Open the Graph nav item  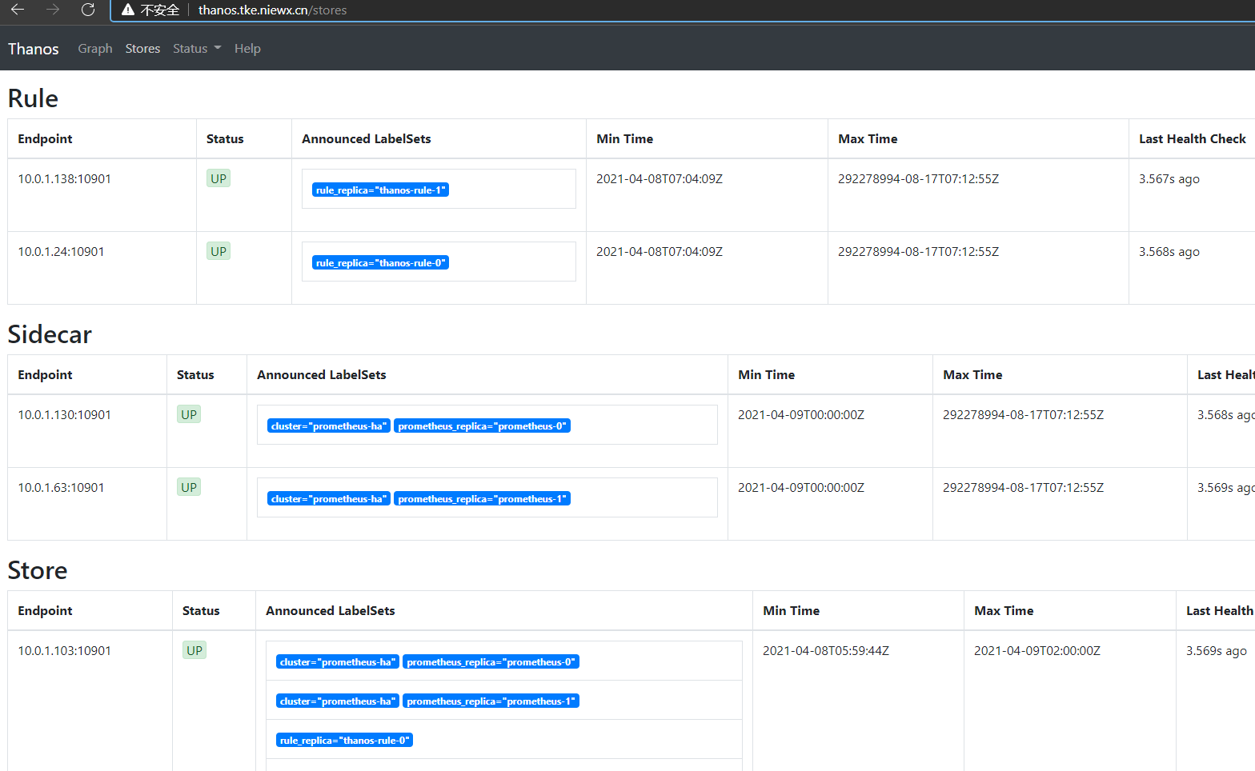[x=95, y=49]
